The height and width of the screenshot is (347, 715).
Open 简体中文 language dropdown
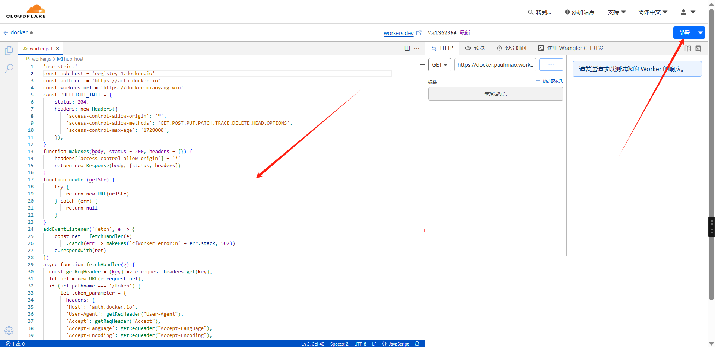coord(653,12)
